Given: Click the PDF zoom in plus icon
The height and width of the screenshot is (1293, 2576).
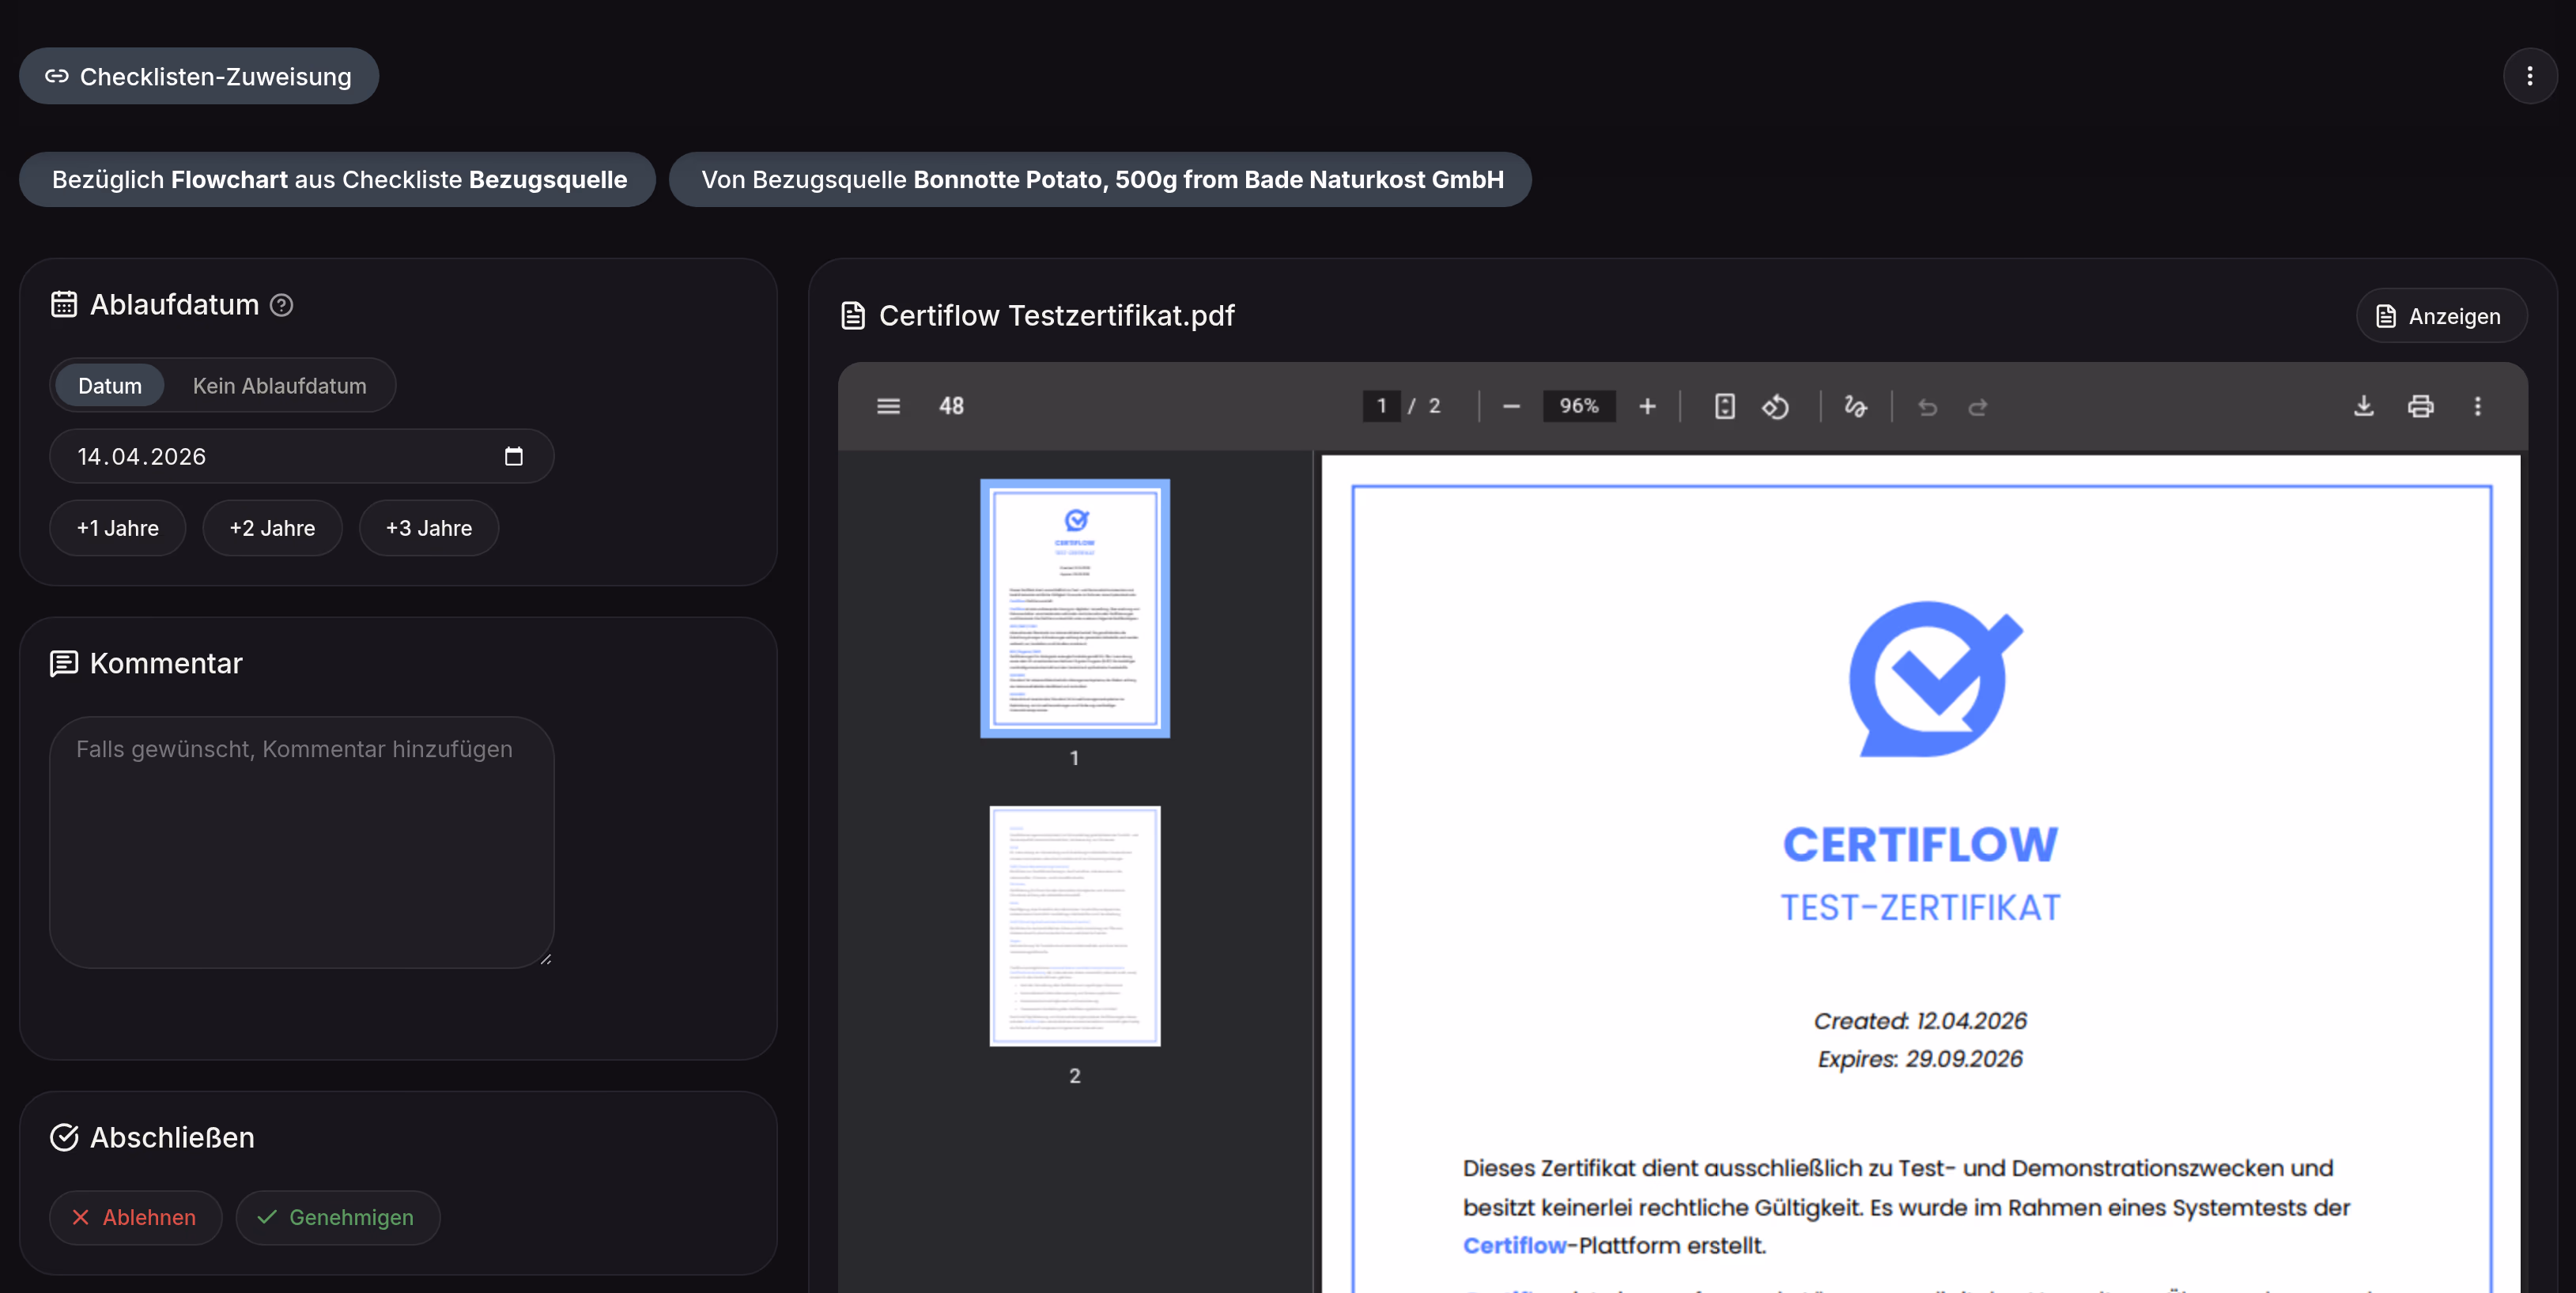Looking at the screenshot, I should pyautogui.click(x=1647, y=405).
